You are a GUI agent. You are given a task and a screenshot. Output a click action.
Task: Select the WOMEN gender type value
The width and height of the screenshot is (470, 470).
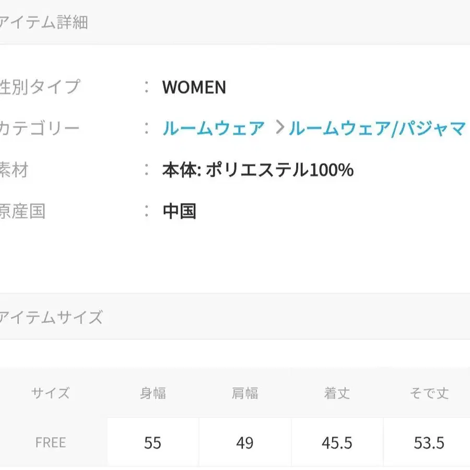click(194, 88)
